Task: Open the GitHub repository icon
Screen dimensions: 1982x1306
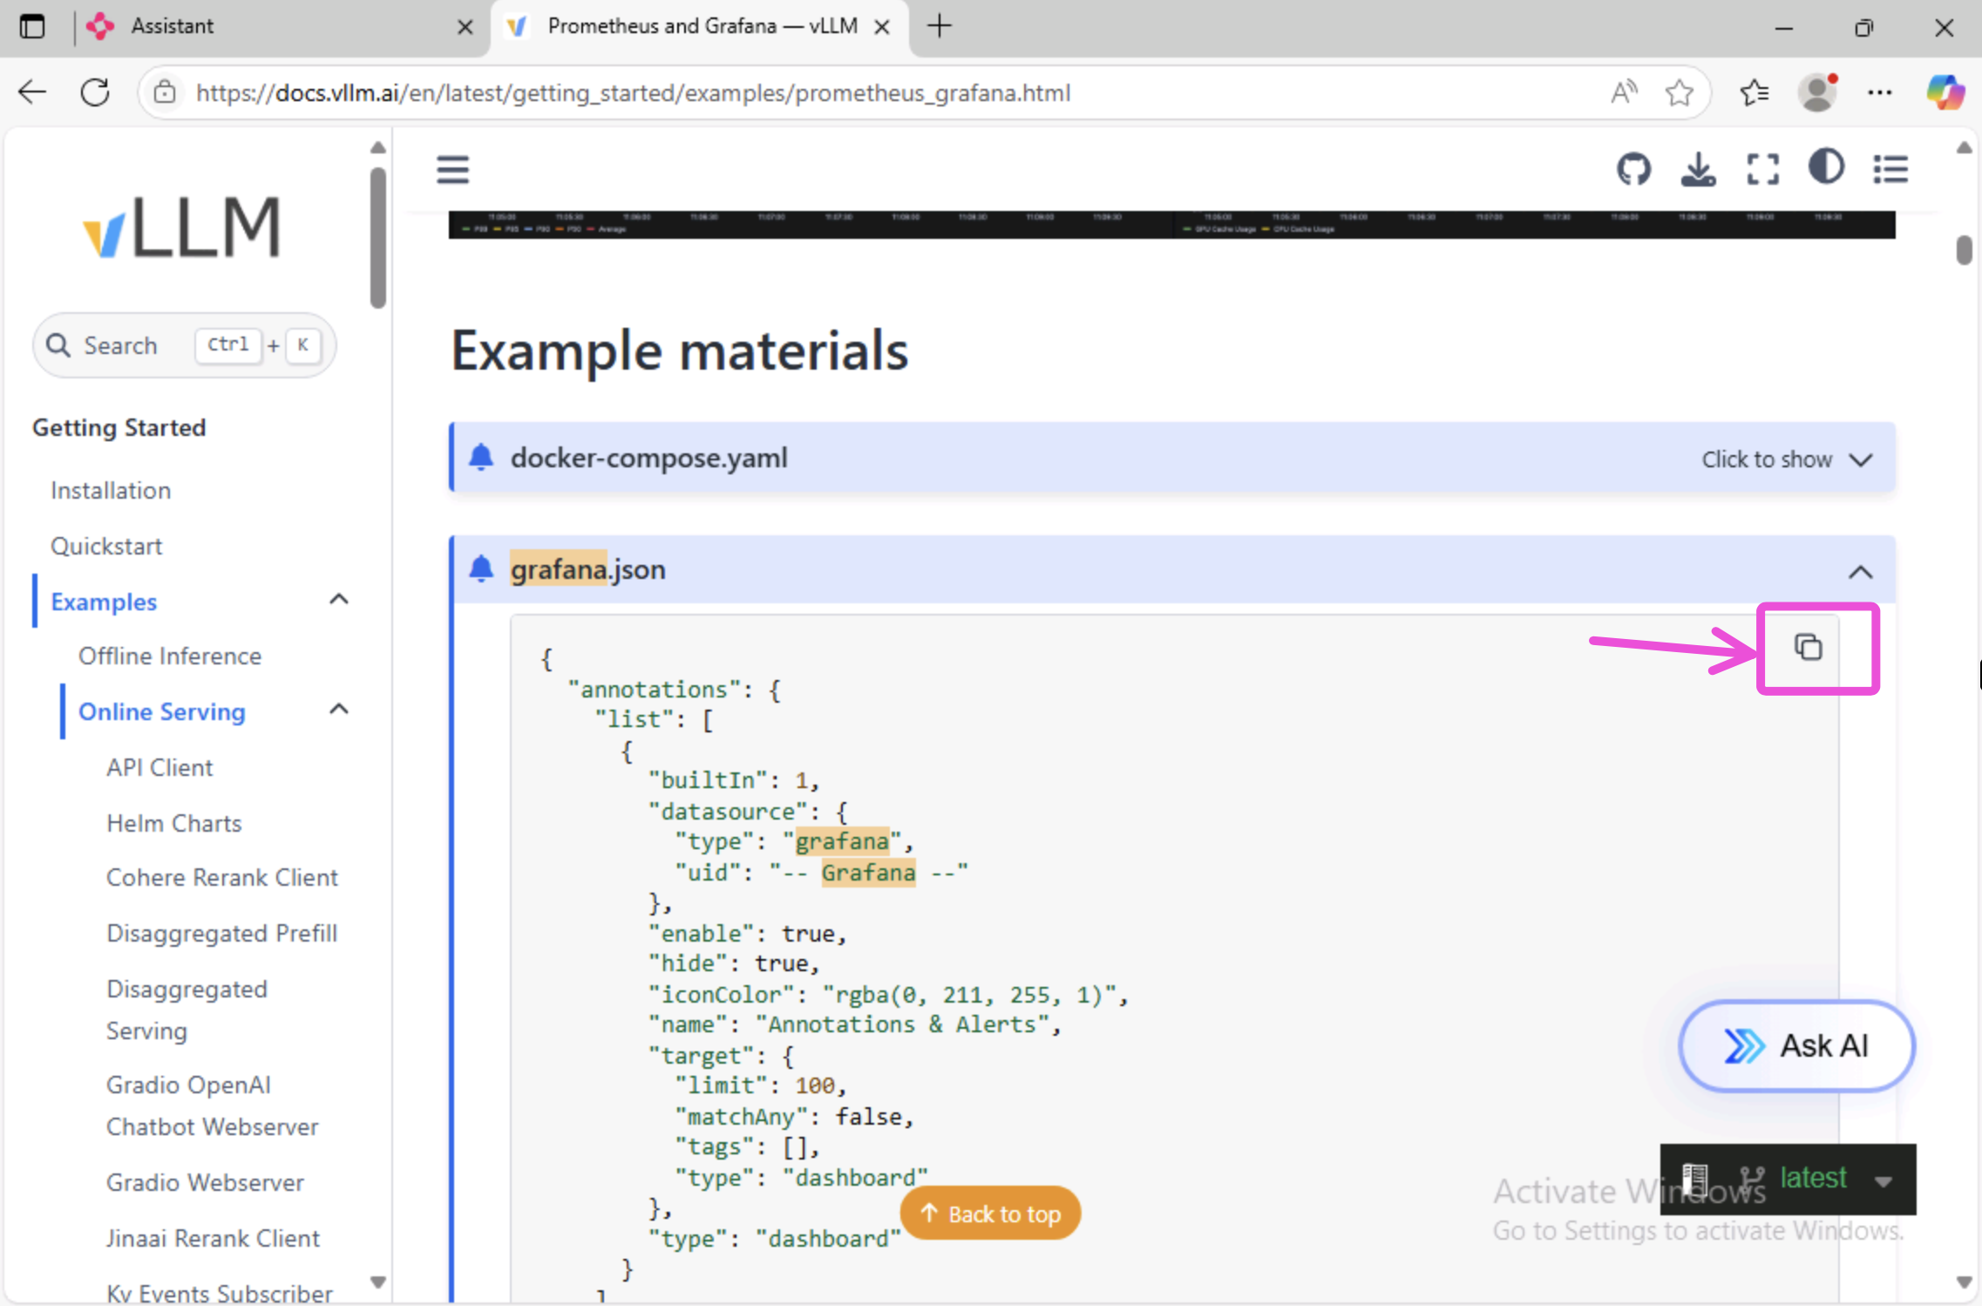Action: (1633, 169)
